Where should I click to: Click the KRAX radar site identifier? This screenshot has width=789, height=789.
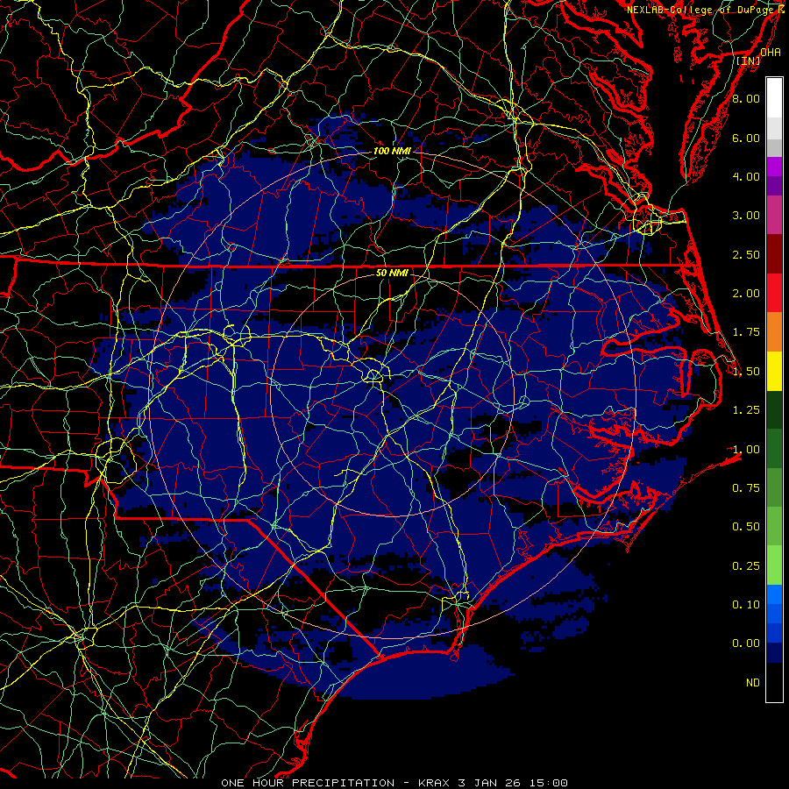[x=435, y=783]
